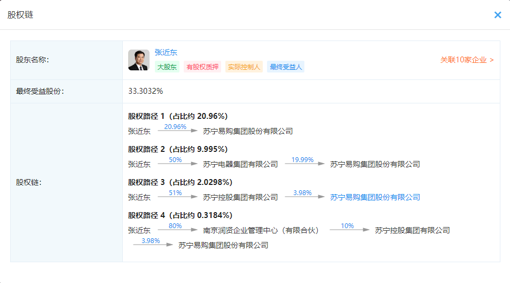Click the shareholder portrait photo
This screenshot has width=510, height=283.
(x=139, y=60)
